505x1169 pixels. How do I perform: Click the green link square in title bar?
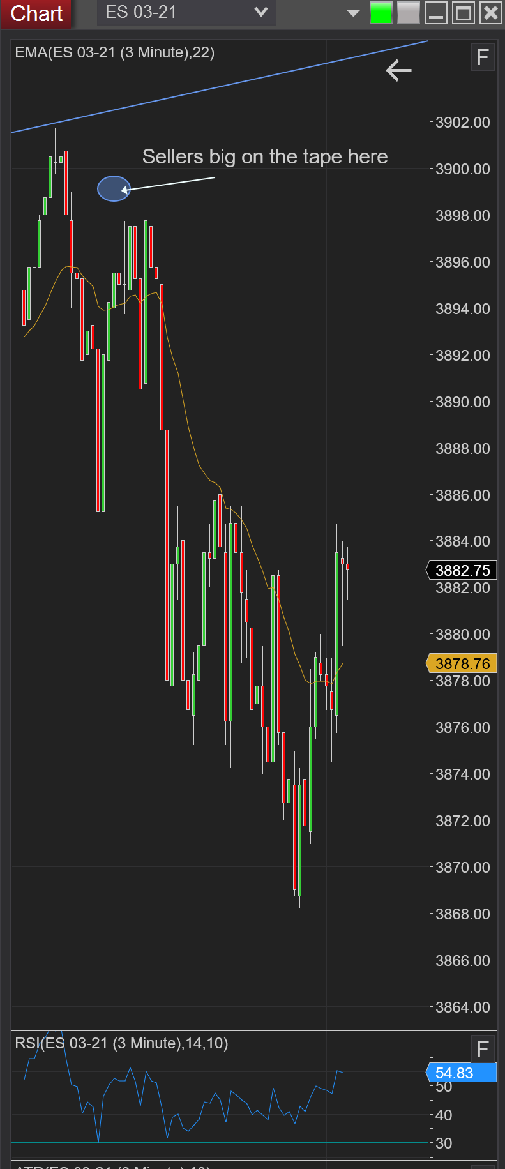point(381,13)
